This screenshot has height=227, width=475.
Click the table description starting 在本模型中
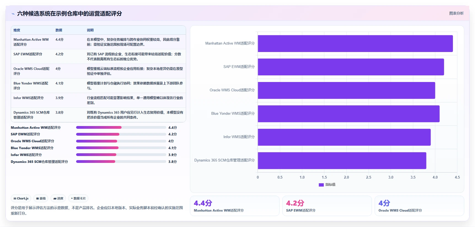(133, 42)
